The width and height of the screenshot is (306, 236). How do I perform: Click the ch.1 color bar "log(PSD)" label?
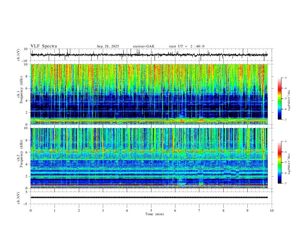pyautogui.click(x=289, y=101)
